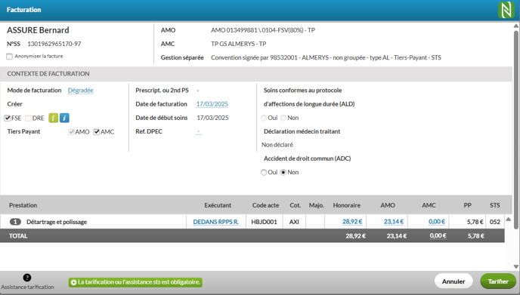The height and width of the screenshot is (295, 520).
Task: Click the TP GS ALMERYS - TP text
Action: point(238,44)
